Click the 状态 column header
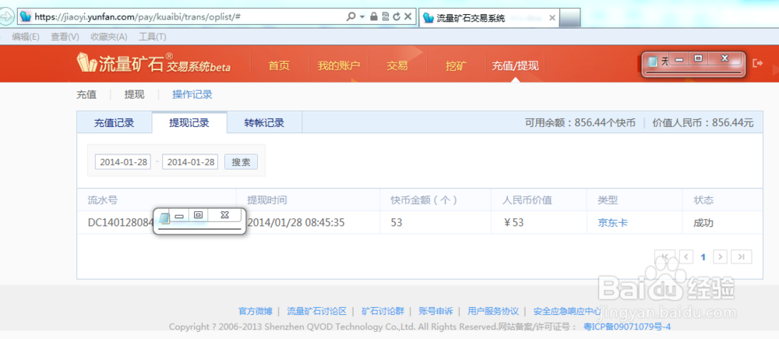Viewport: 779px width, 339px height. (703, 200)
